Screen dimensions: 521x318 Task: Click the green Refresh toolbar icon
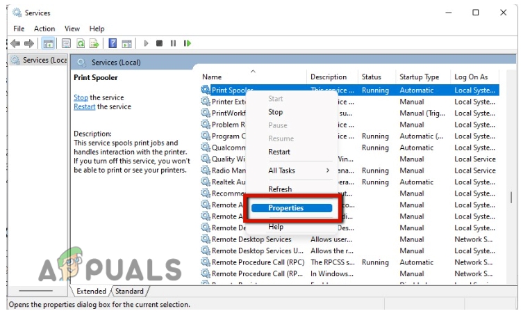(x=81, y=43)
